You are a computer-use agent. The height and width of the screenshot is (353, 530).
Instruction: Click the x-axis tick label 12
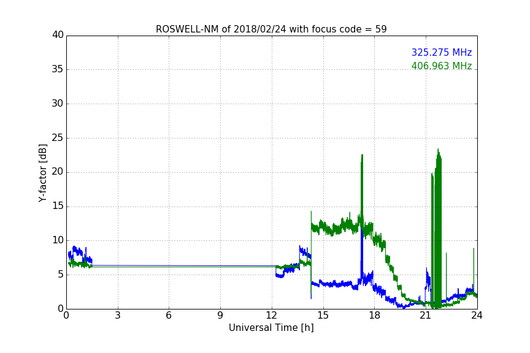[271, 316]
